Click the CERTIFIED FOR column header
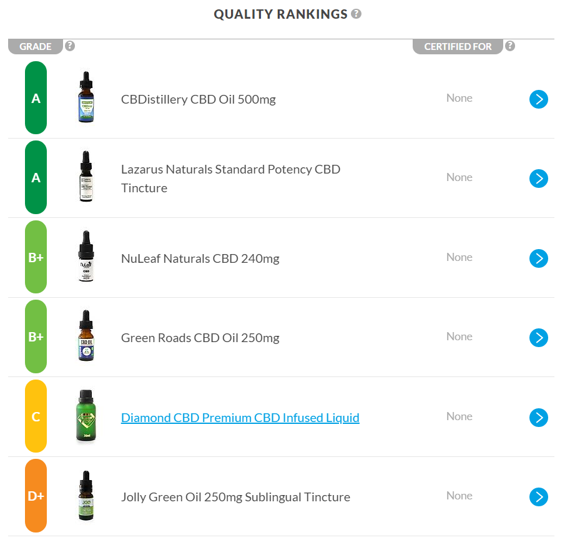Image resolution: width=585 pixels, height=540 pixels. tap(458, 47)
